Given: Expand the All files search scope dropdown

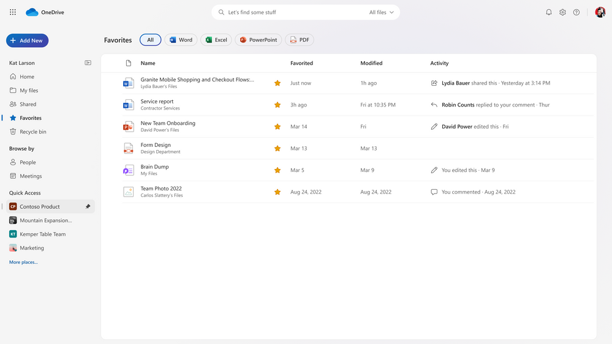Looking at the screenshot, I should pyautogui.click(x=382, y=12).
